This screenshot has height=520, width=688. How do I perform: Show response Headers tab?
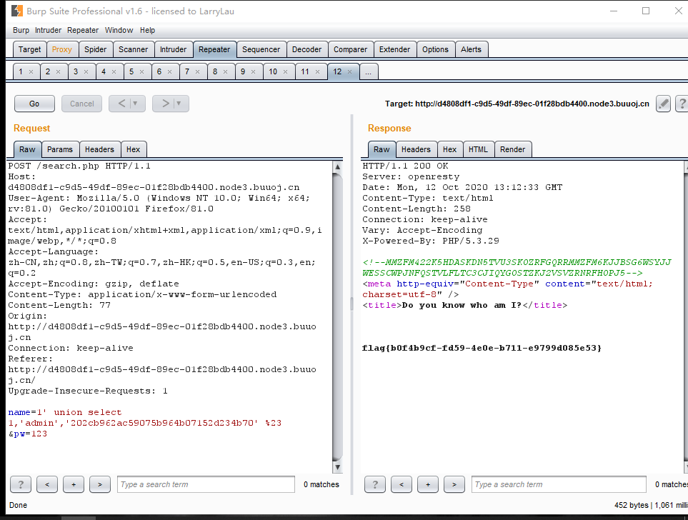[416, 149]
